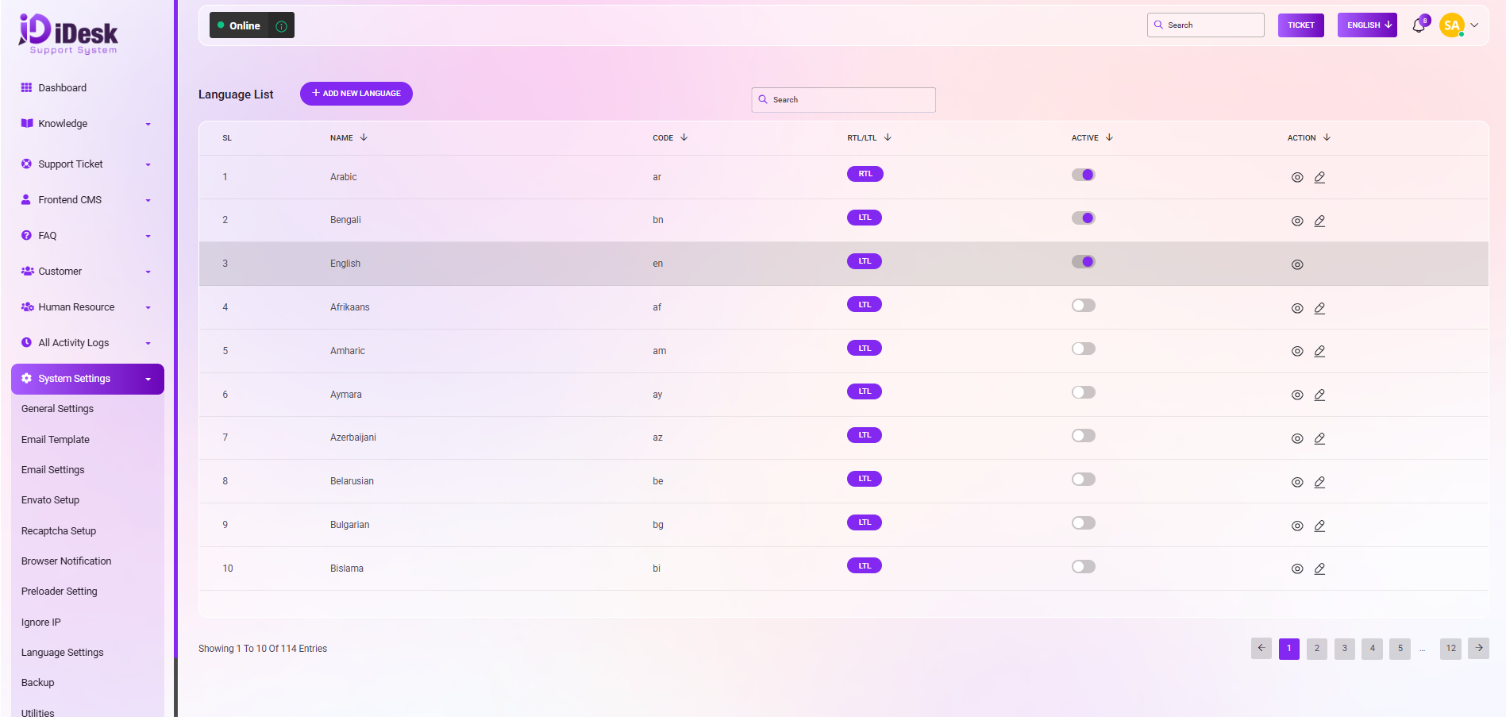
Task: Click the Ticket button
Action: pyautogui.click(x=1300, y=25)
